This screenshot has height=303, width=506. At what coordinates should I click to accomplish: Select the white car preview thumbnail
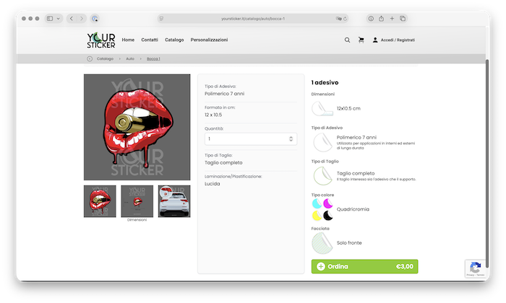click(x=174, y=201)
